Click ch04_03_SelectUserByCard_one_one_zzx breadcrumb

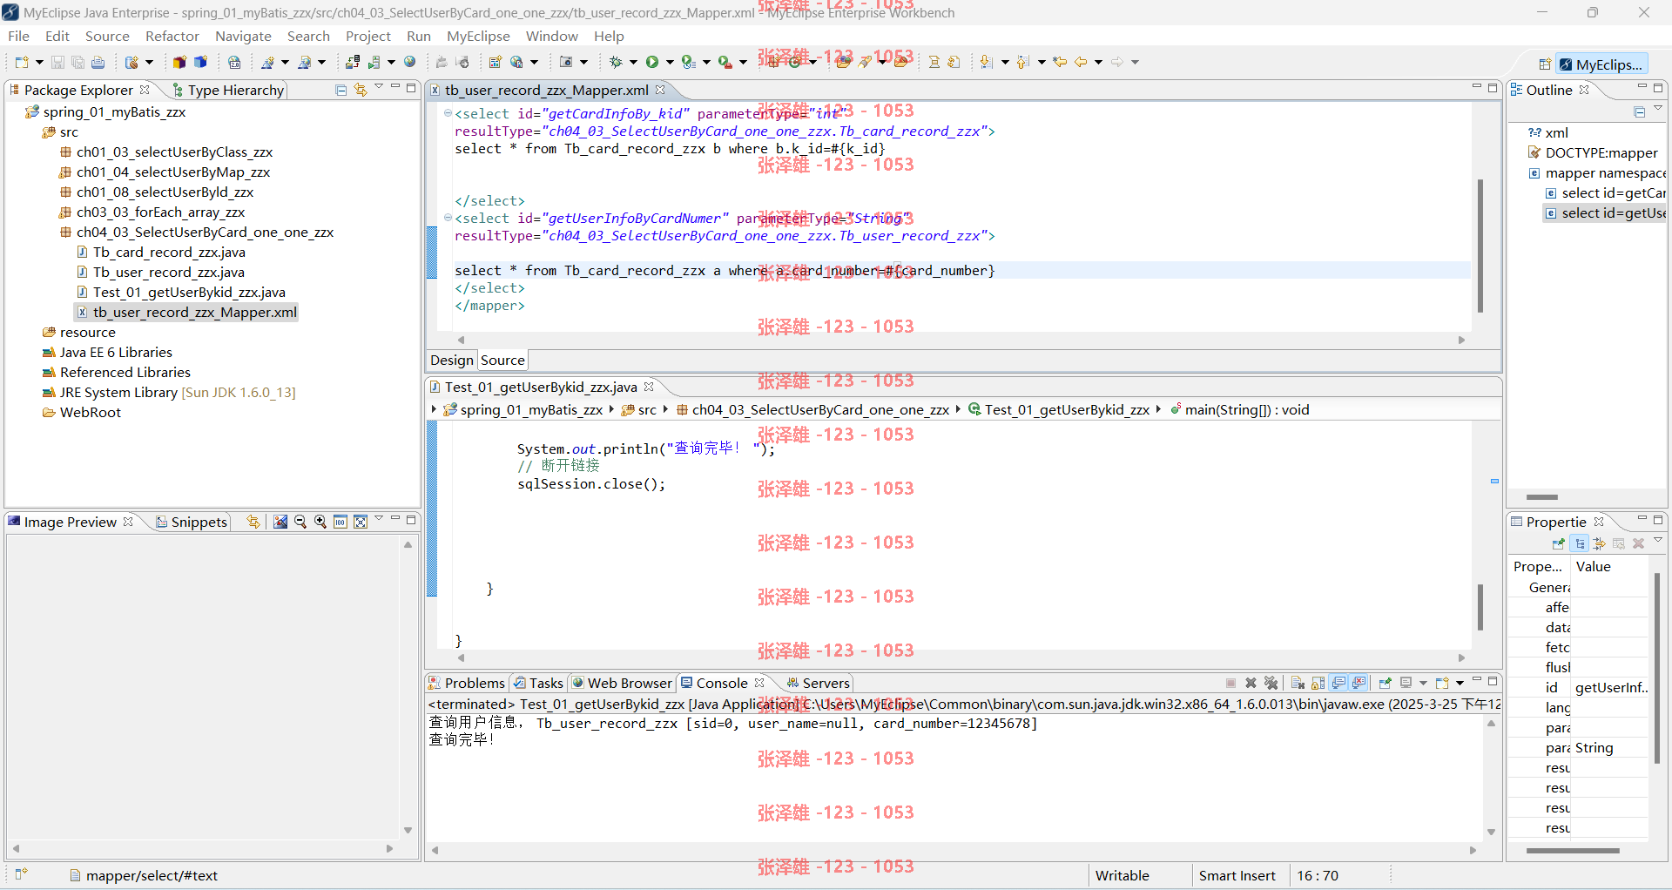[x=813, y=409]
